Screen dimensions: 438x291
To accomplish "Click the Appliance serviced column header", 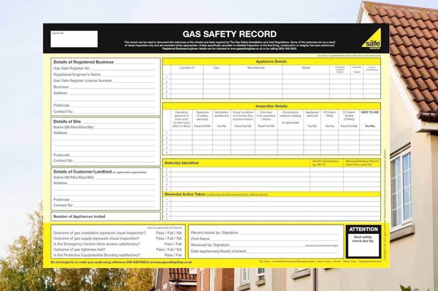I will [312, 119].
